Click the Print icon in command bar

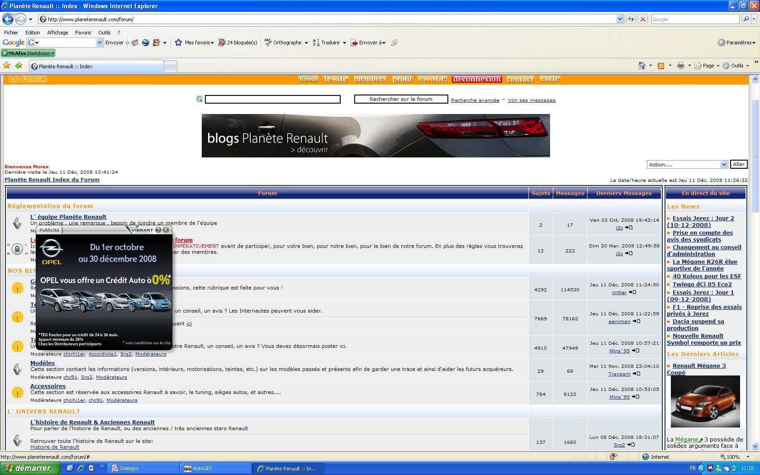point(680,66)
